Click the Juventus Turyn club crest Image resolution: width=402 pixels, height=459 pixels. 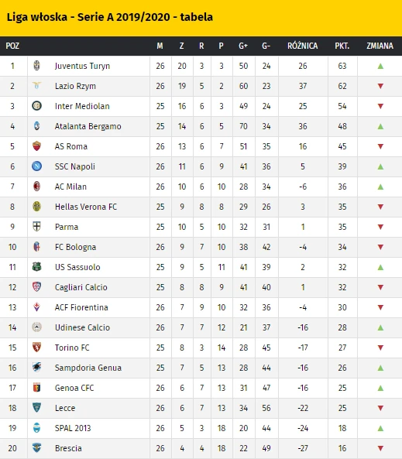point(36,66)
